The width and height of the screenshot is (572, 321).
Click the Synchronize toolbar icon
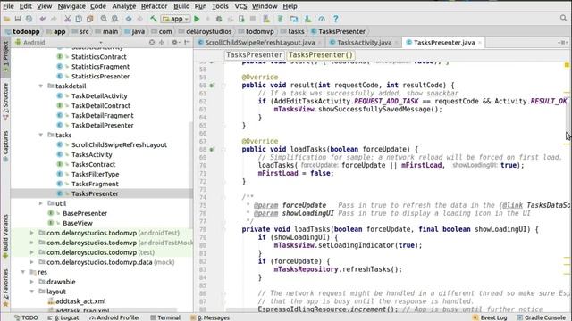[29, 19]
